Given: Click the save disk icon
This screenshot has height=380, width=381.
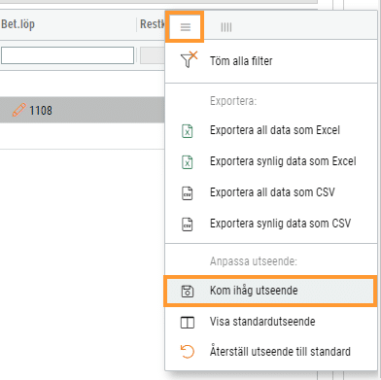Looking at the screenshot, I should click(x=188, y=292).
